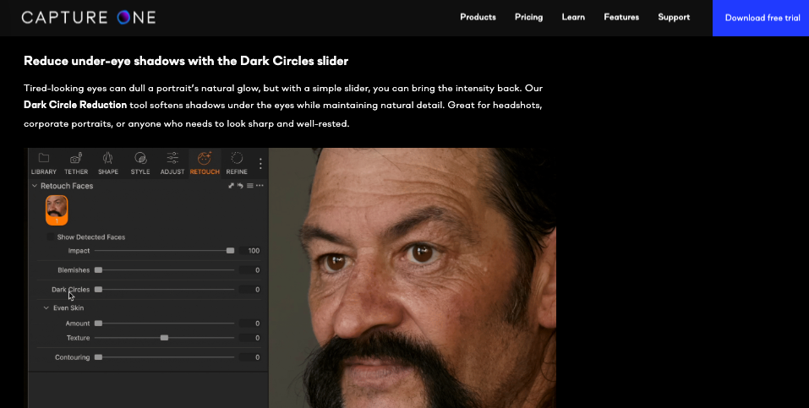Select the detected face thumbnail
The height and width of the screenshot is (408, 809).
pyautogui.click(x=57, y=210)
